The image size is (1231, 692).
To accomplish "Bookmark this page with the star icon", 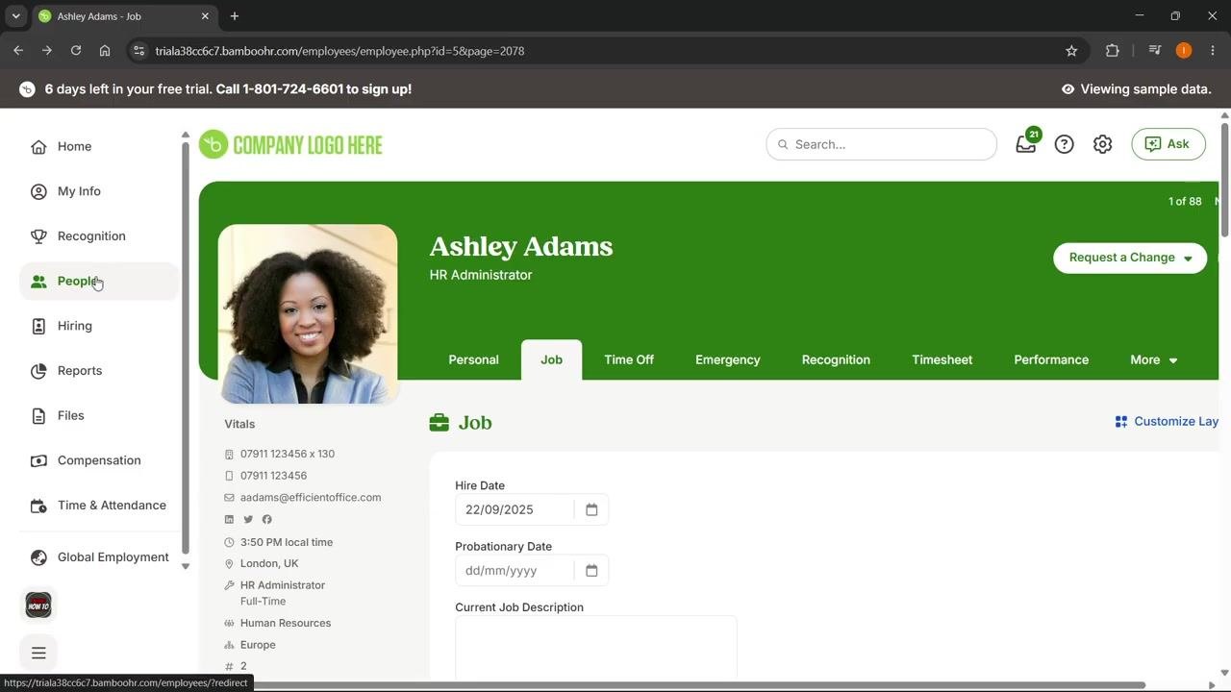I will tap(1071, 51).
